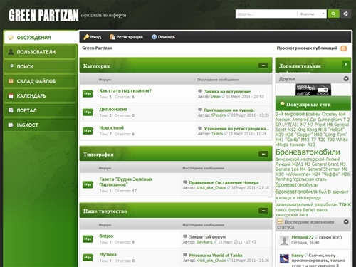This screenshot has width=356, height=267.
Task: Click forum status icon for Дипломатия
Action: 88,112
